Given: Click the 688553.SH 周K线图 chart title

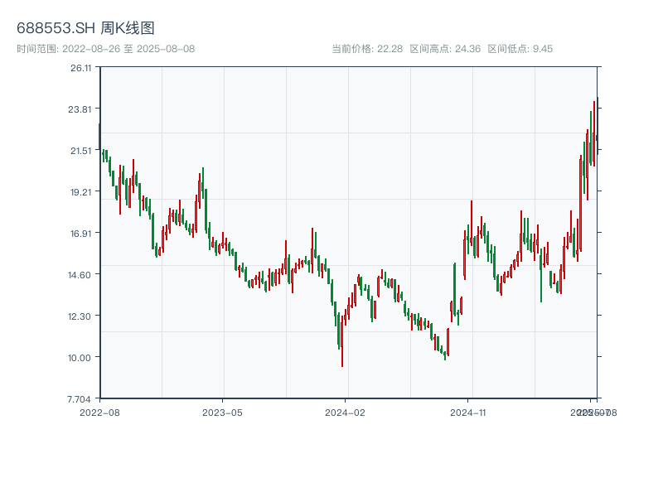Looking at the screenshot, I should click(x=85, y=29).
